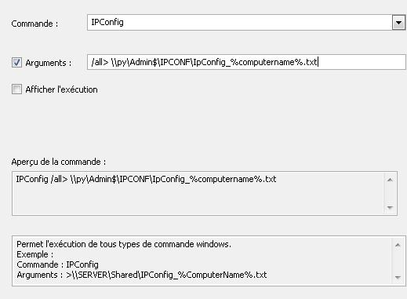The image size is (407, 299).
Task: Click the 'Permet l'exécution' description text
Action: [x=124, y=244]
